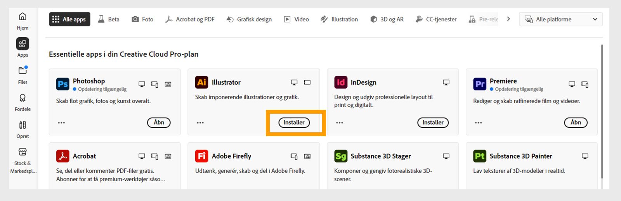Click the Illustrator app icon
This screenshot has width=621, height=201.
tap(201, 82)
